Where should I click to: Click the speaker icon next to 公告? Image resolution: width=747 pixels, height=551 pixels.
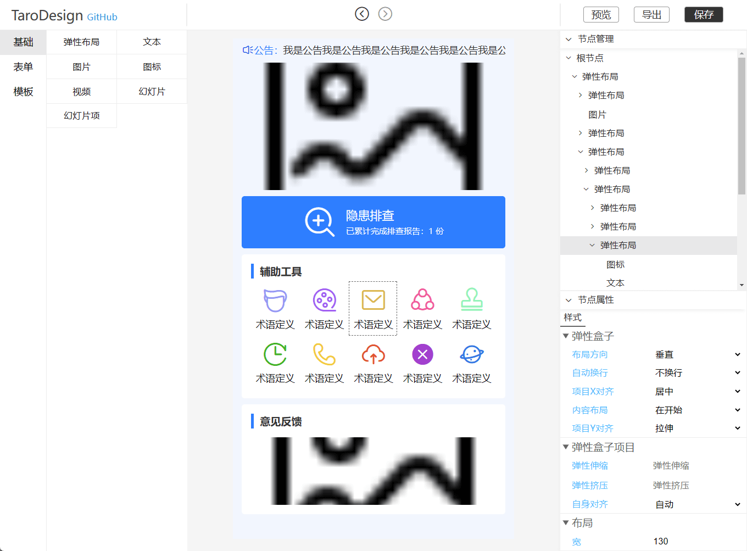point(247,51)
